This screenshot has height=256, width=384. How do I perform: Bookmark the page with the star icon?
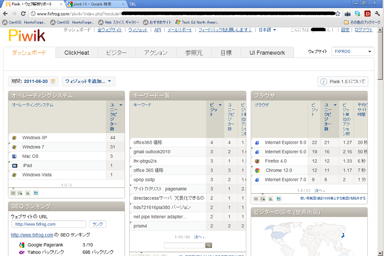pyautogui.click(x=338, y=14)
